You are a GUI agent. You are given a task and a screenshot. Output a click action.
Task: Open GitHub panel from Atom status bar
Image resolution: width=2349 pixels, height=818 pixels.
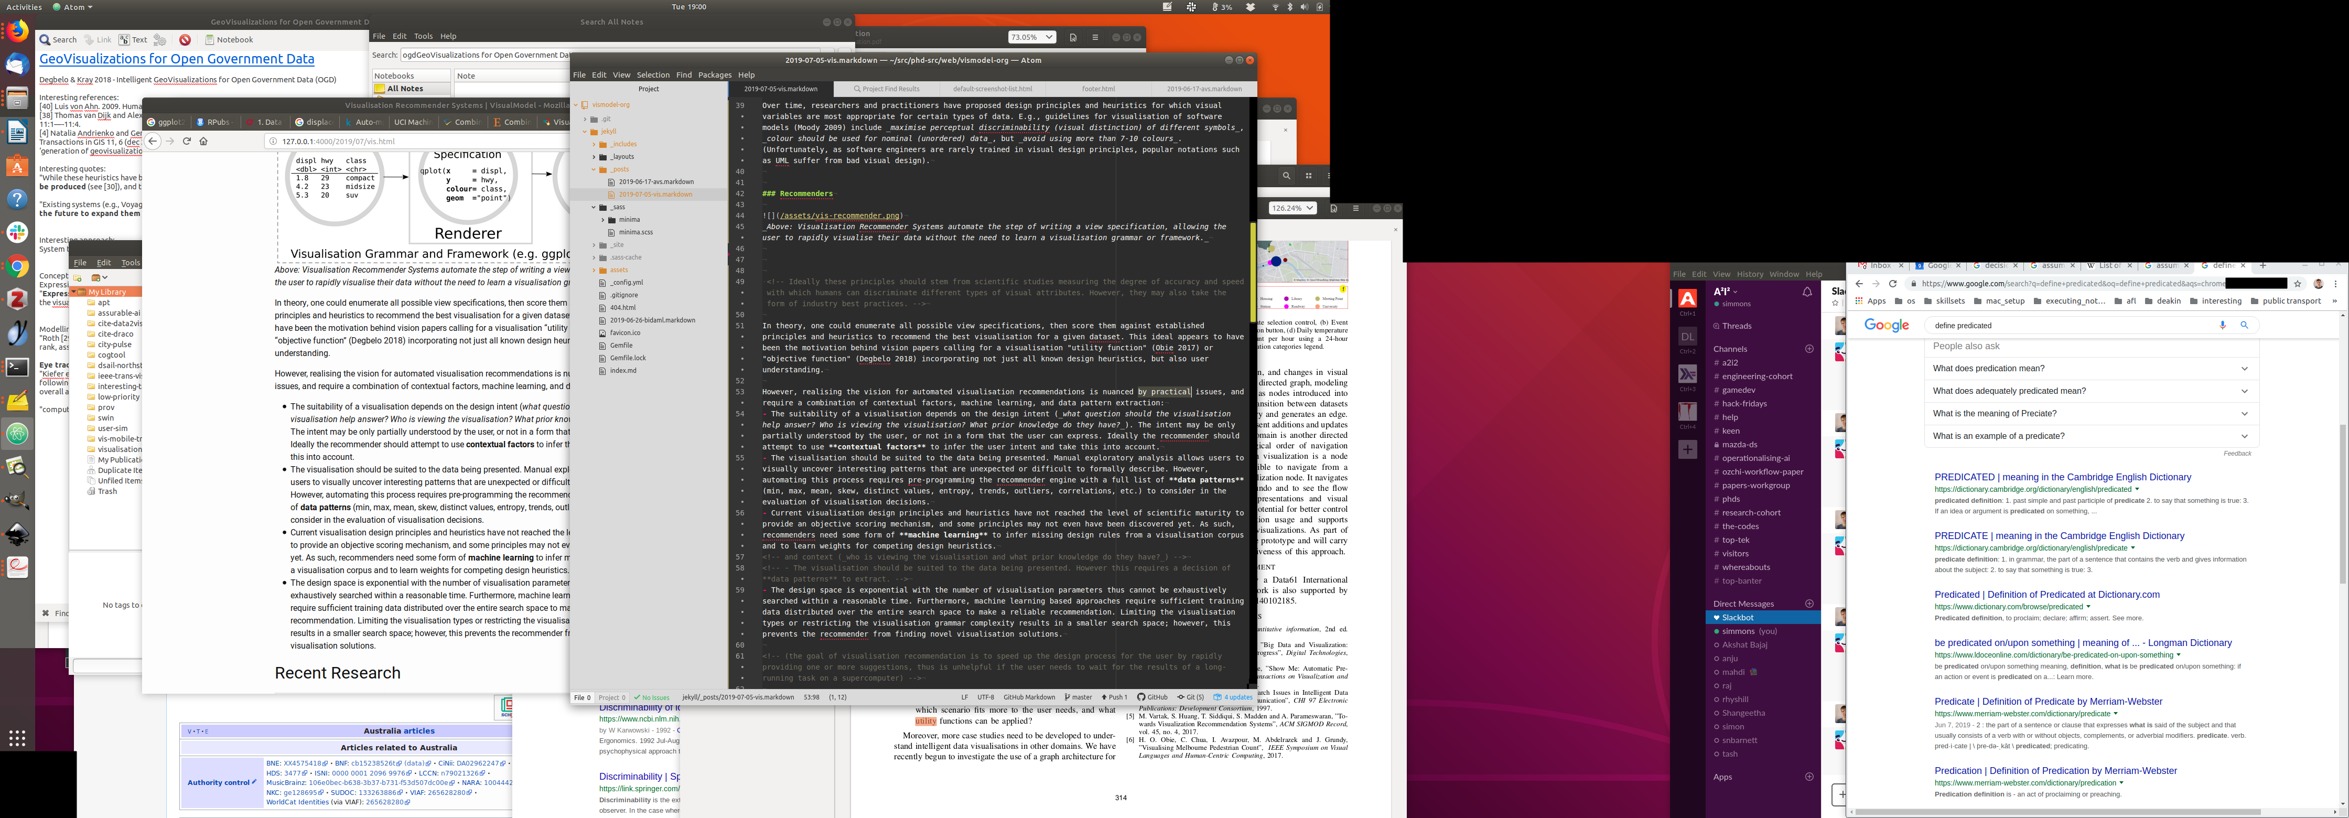tap(1152, 697)
